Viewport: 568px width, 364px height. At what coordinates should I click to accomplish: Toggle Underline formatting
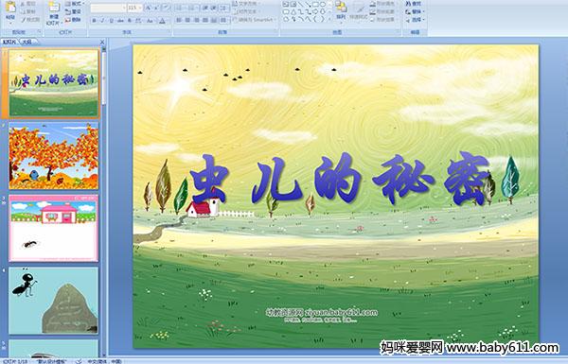(112, 21)
